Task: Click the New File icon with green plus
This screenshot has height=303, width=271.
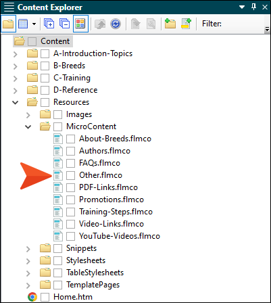Action: (x=186, y=24)
